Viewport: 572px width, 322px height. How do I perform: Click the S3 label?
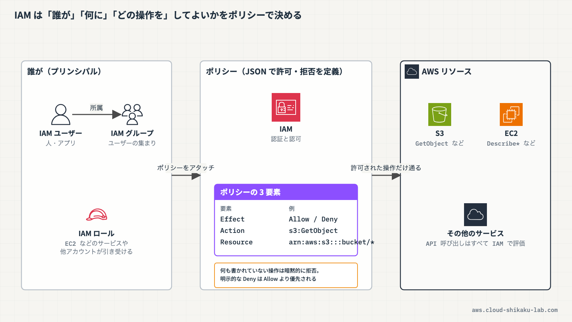(x=440, y=133)
